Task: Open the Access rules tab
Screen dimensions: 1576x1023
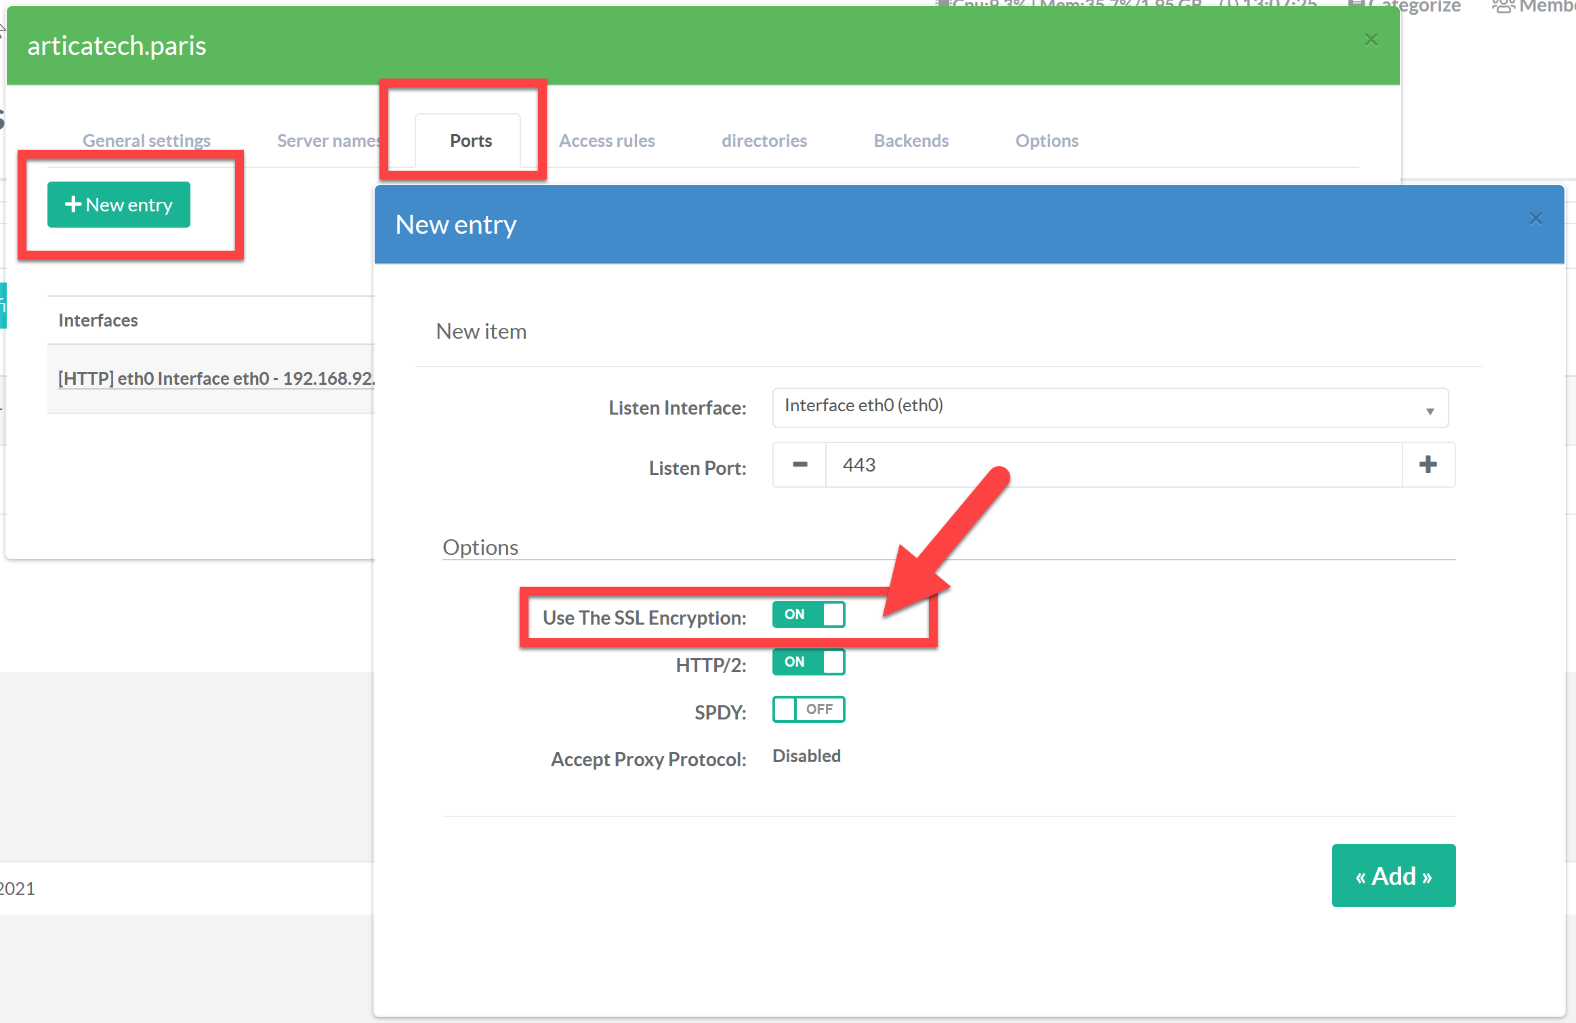Action: pyautogui.click(x=606, y=141)
